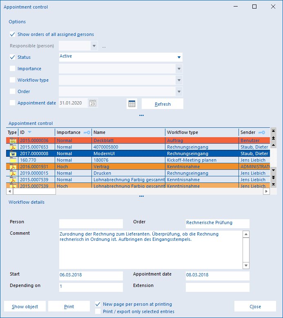Jump to last entry with bottom arrow
The image size is (283, 318).
pyautogui.click(x=274, y=185)
